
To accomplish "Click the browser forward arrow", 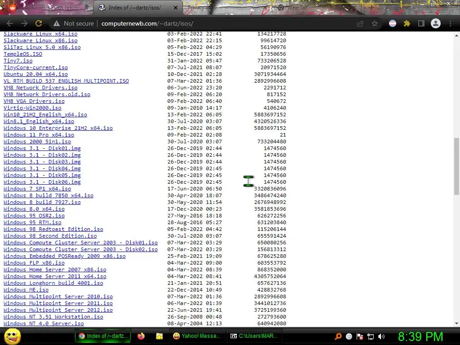I will (24, 23).
